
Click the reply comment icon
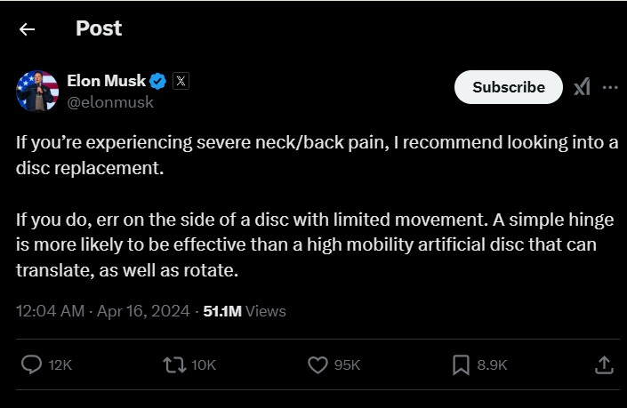click(x=31, y=364)
